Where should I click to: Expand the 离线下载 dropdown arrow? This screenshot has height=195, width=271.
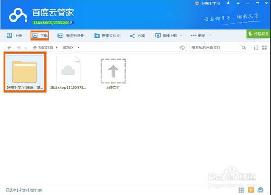click(x=181, y=35)
